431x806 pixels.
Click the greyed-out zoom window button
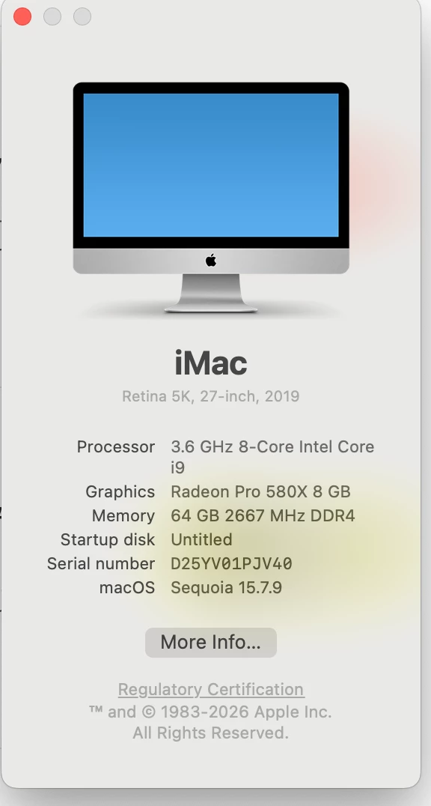pyautogui.click(x=82, y=16)
